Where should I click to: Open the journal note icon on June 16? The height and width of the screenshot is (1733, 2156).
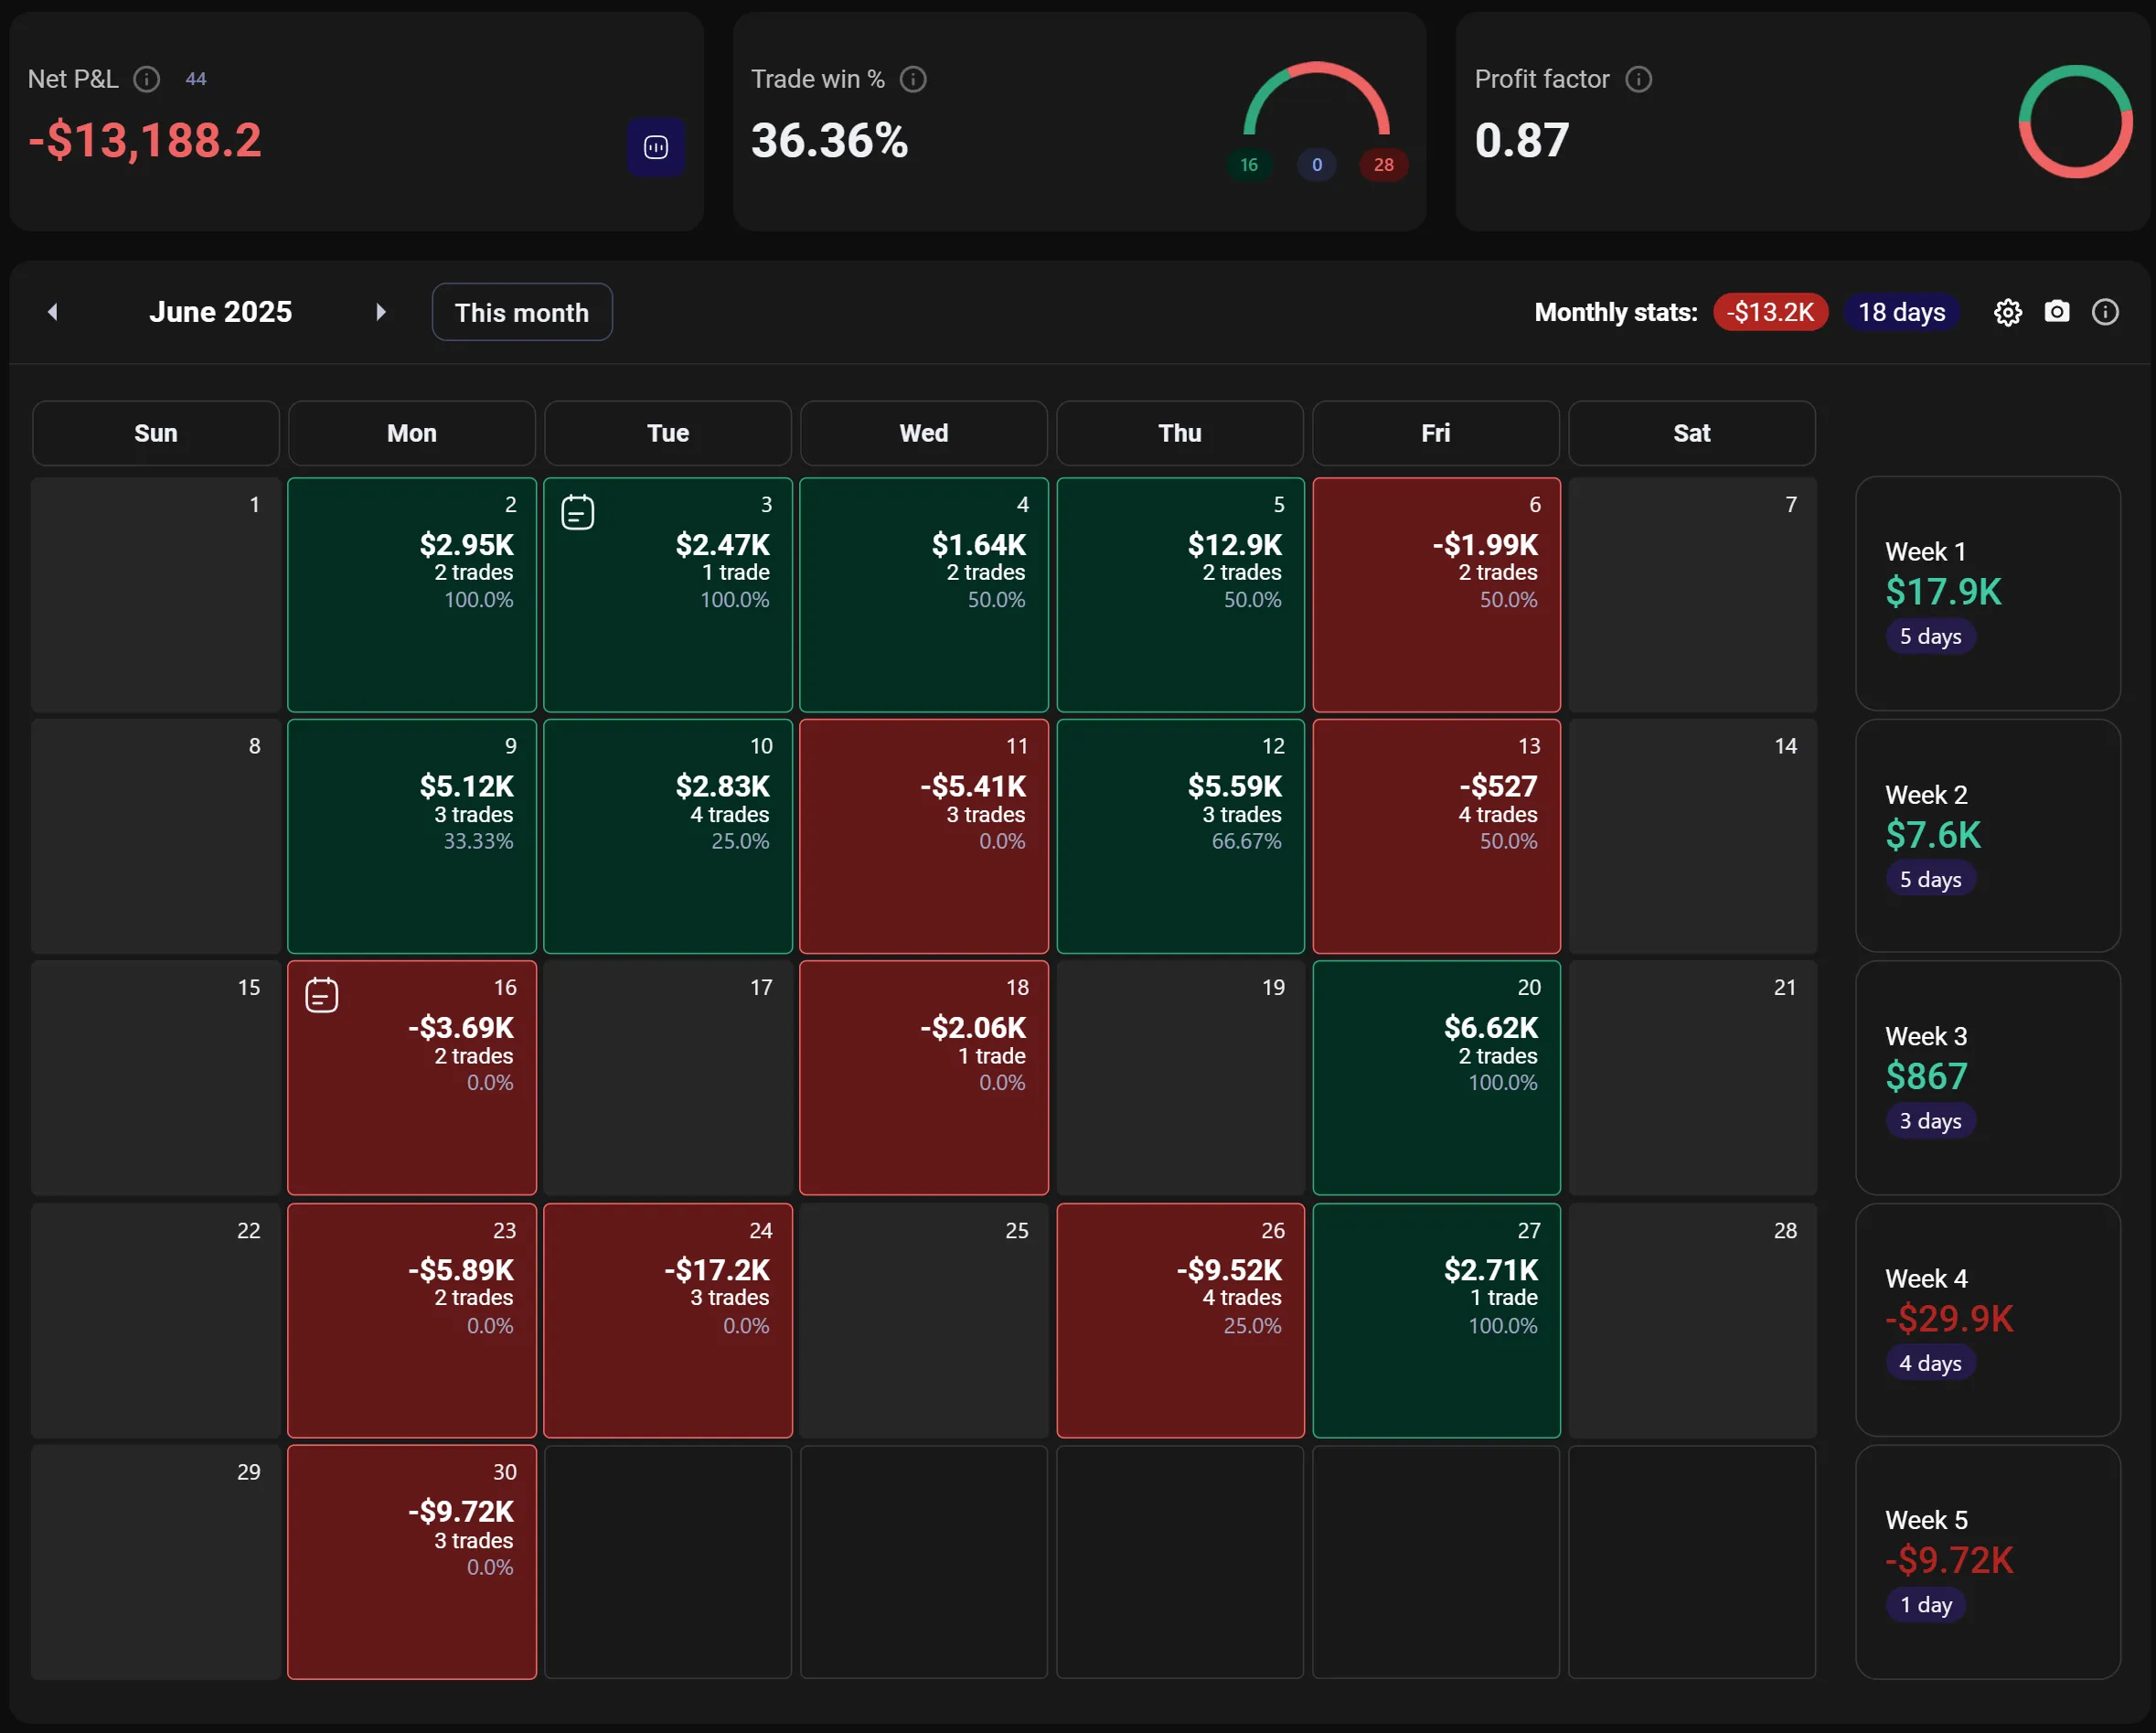[x=321, y=995]
